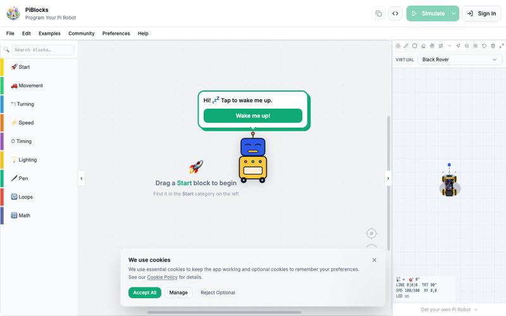This screenshot has width=506, height=316.
Task: Open the Edit menu
Action: [x=27, y=33]
